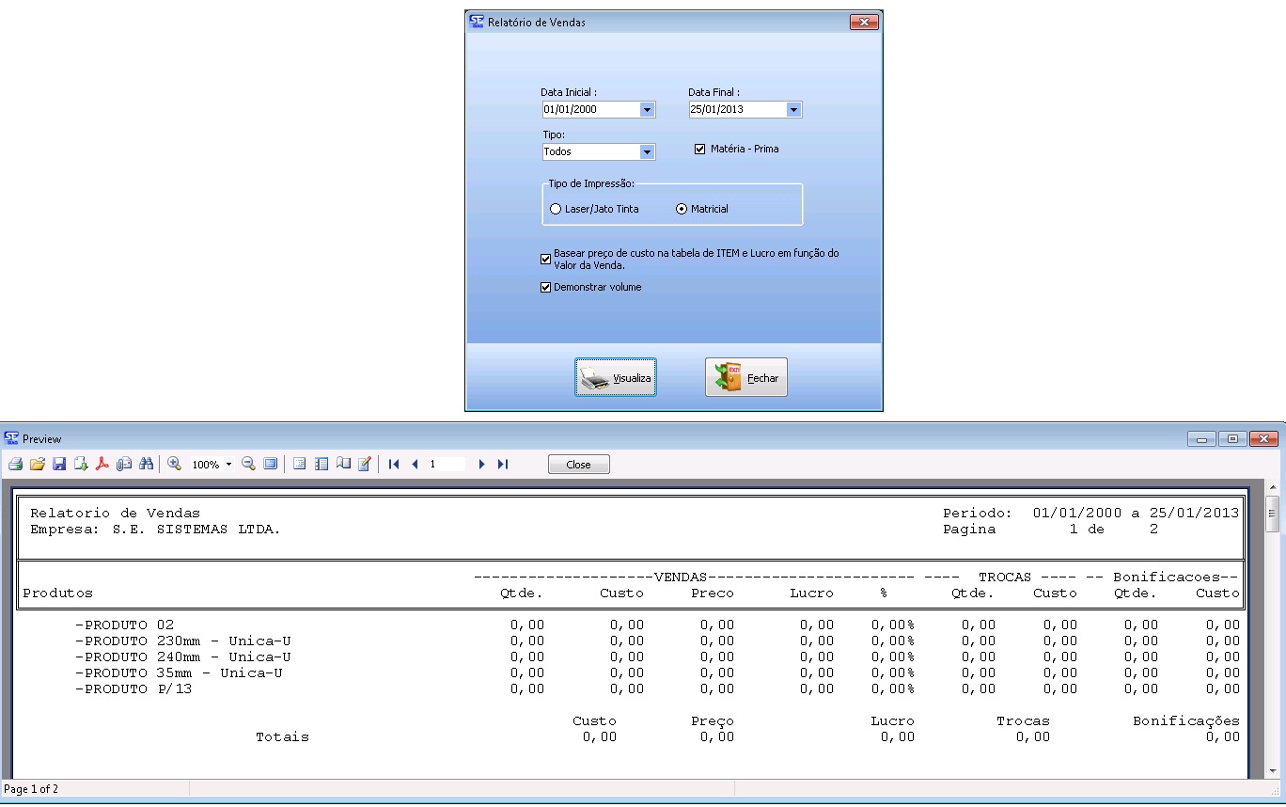Export report to PDF

pos(102,465)
